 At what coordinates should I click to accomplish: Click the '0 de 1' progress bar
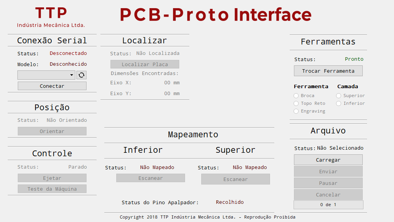pos(328,205)
